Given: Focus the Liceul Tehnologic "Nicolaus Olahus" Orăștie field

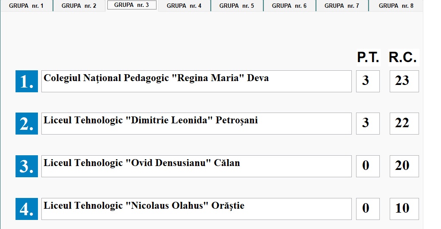Looking at the screenshot, I should (196, 209).
